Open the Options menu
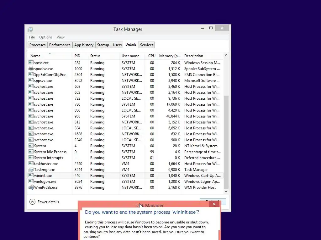 pyautogui.click(x=46, y=37)
